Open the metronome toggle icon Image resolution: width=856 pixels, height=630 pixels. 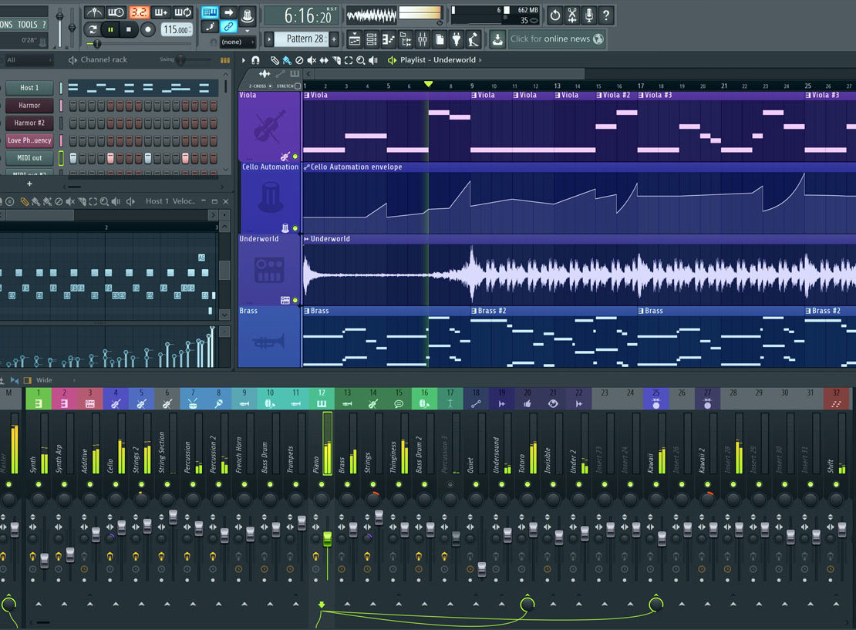(x=94, y=12)
